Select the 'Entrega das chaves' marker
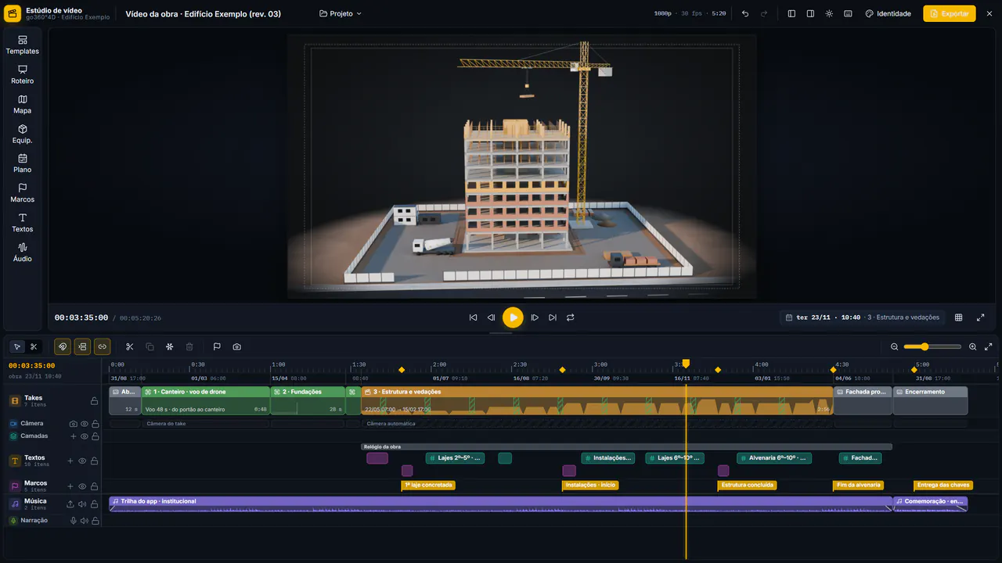 click(x=943, y=485)
